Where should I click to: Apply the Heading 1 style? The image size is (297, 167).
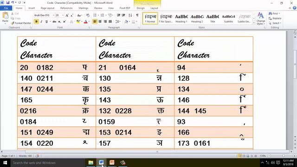coord(181,19)
